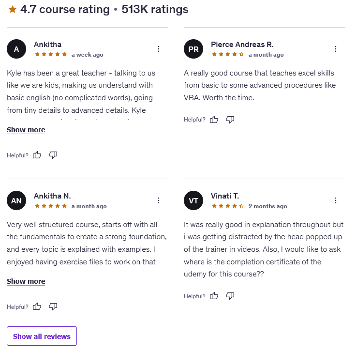Click the AN avatar circle
Image resolution: width=356 pixels, height=352 pixels.
[x=16, y=200]
